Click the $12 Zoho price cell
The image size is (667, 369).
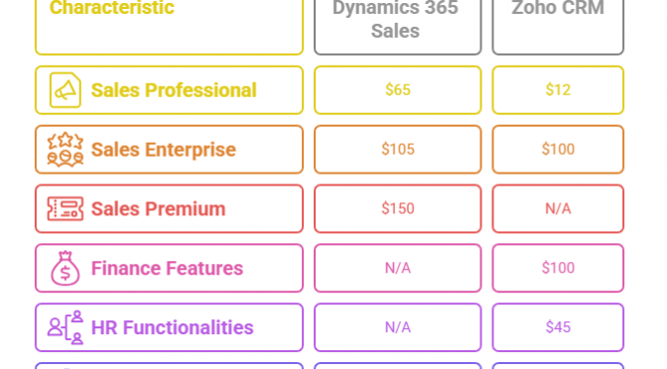[558, 90]
